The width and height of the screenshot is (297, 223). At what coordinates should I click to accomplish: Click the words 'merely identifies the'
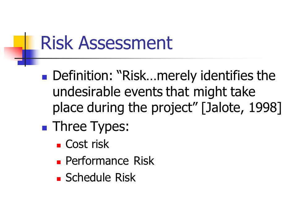point(216,76)
